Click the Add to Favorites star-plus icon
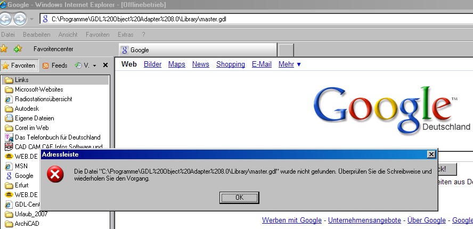The image size is (473, 229). pos(18,48)
